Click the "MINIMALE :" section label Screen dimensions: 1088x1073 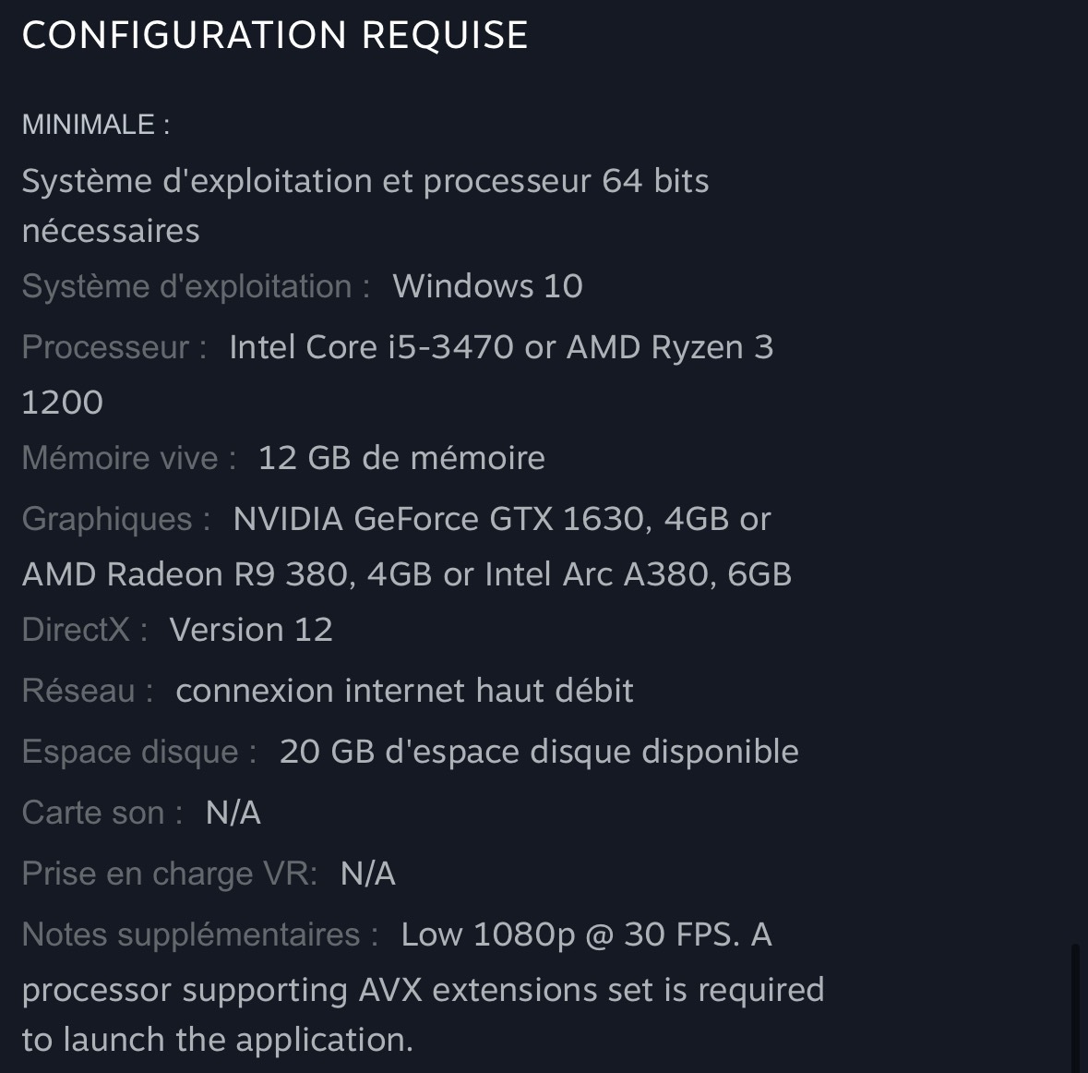coord(95,125)
